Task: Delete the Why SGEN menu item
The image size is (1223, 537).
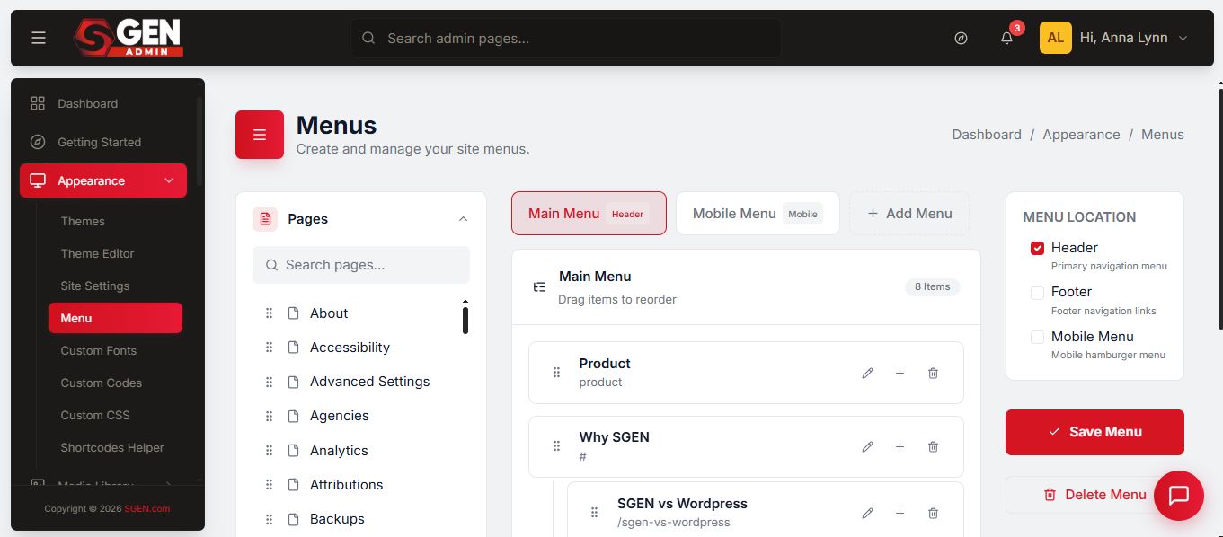Action: coord(933,446)
